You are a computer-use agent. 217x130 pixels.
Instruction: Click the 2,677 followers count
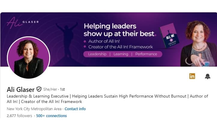[x=20, y=116]
